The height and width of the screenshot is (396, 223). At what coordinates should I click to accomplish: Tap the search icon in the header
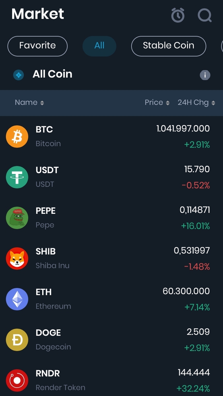pyautogui.click(x=205, y=15)
